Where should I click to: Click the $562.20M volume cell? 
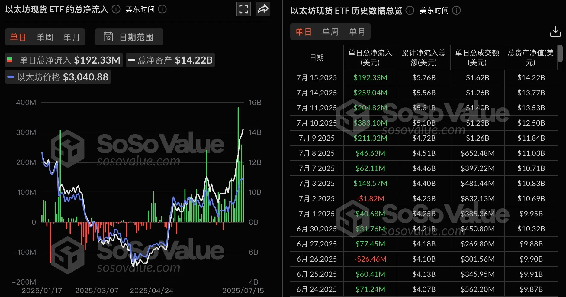coord(477,289)
